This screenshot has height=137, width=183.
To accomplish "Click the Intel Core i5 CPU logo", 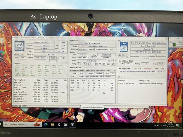I will [x=19, y=46].
